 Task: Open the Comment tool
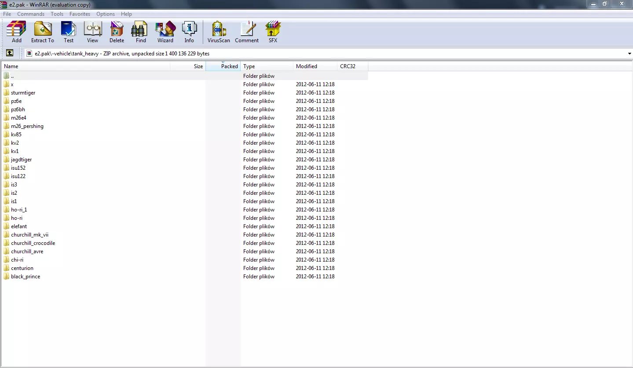tap(247, 32)
